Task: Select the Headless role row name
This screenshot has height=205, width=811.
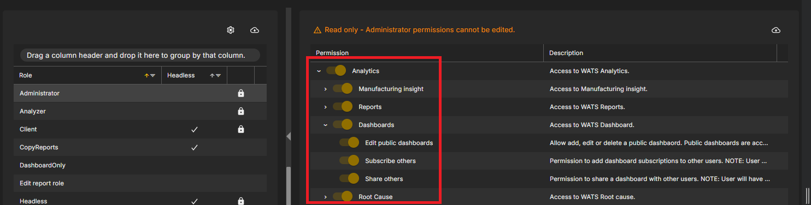Action: pos(33,201)
